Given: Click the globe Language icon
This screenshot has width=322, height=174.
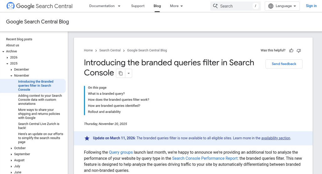Looking at the screenshot, I should (x=271, y=6).
